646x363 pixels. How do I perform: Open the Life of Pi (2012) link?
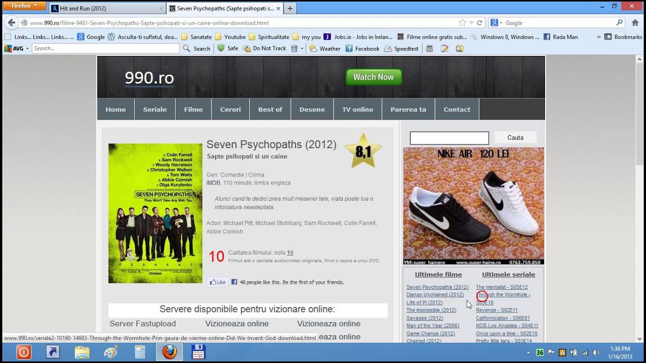(x=424, y=302)
